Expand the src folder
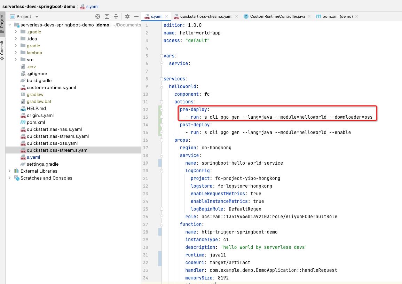This screenshot has height=284, width=402. 16,60
